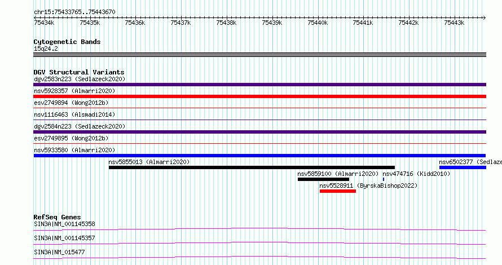Click the red bar under nsv5528911
Screen dimensions: 502x265
(x=338, y=191)
